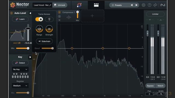
Task: Click the Sidechain button
Action: click(x=44, y=41)
